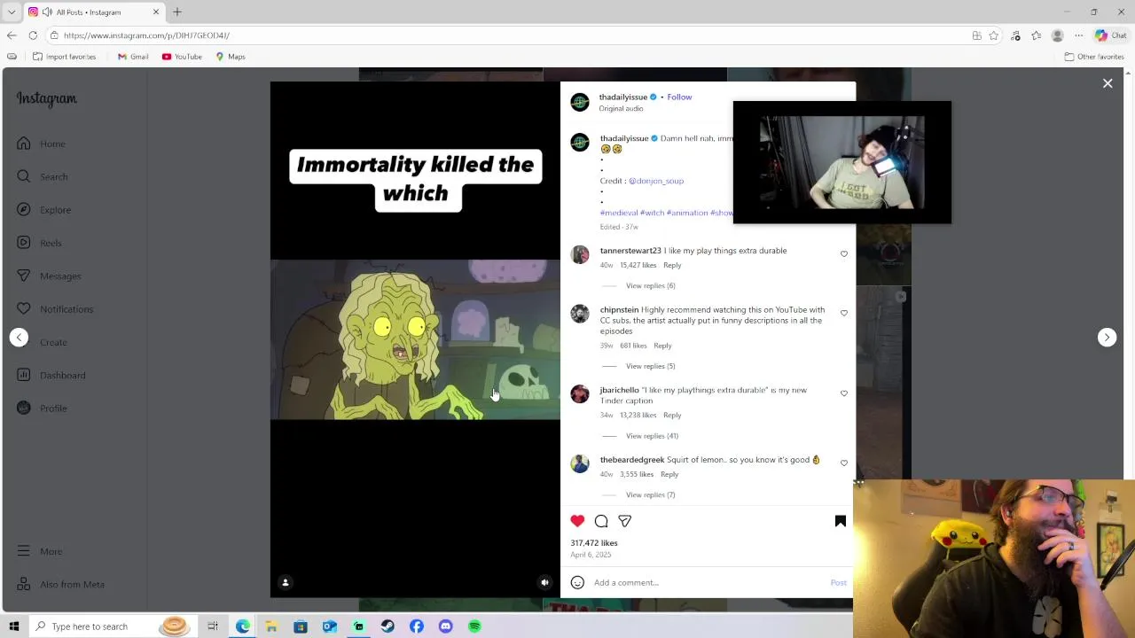Image resolution: width=1135 pixels, height=638 pixels.
Task: Open Gmail bookmark
Action: [x=133, y=57]
